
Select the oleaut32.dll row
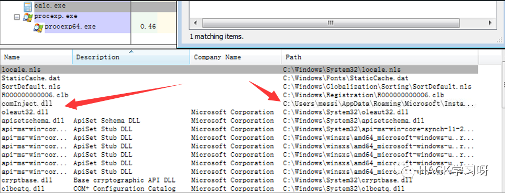pyautogui.click(x=239, y=112)
